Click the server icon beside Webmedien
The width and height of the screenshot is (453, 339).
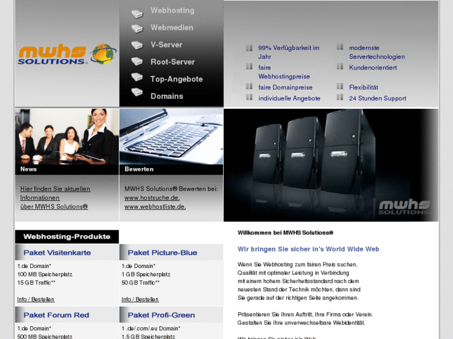coord(137,28)
